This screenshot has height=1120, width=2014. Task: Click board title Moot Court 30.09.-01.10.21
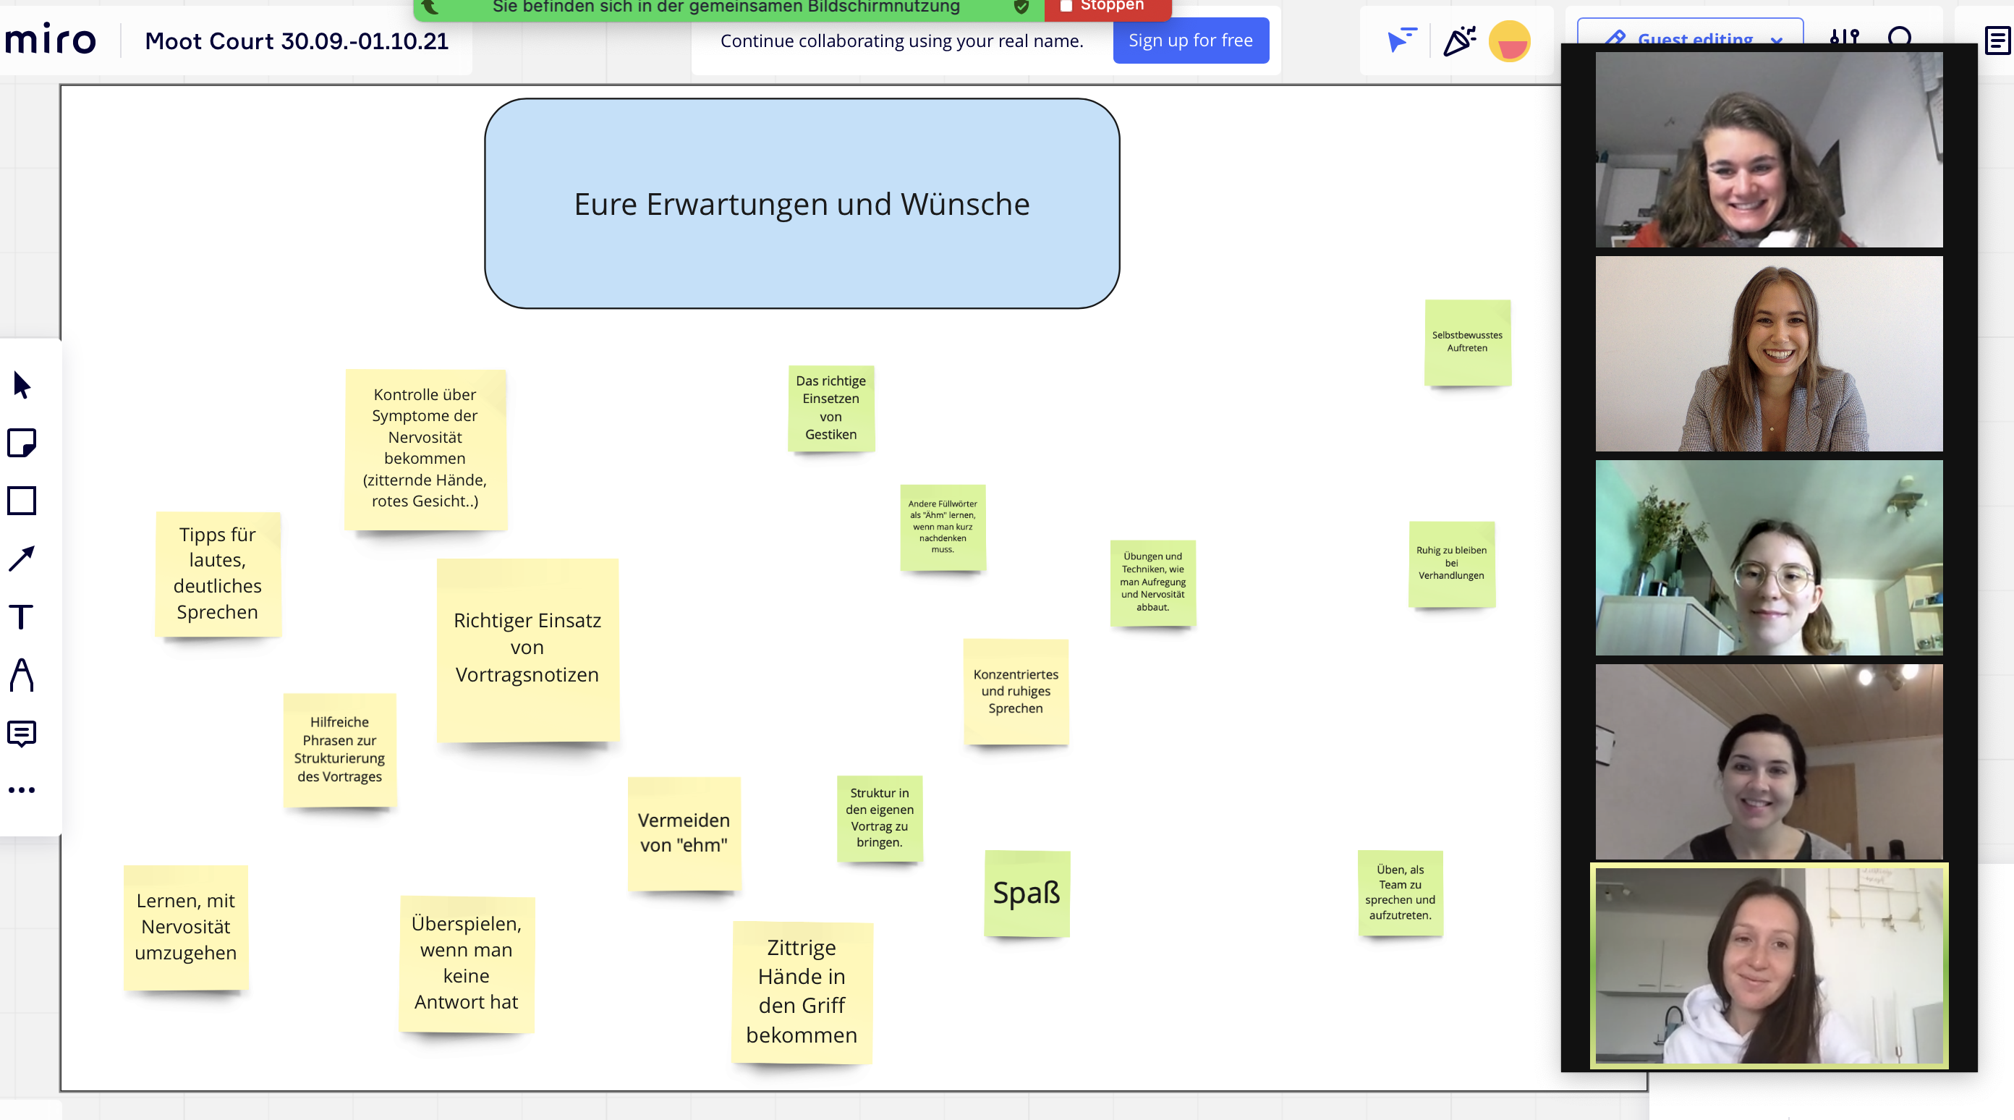point(297,41)
